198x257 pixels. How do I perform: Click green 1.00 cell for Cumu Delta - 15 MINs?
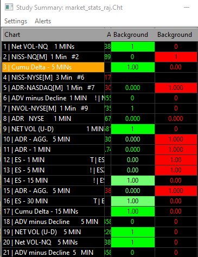(133, 211)
